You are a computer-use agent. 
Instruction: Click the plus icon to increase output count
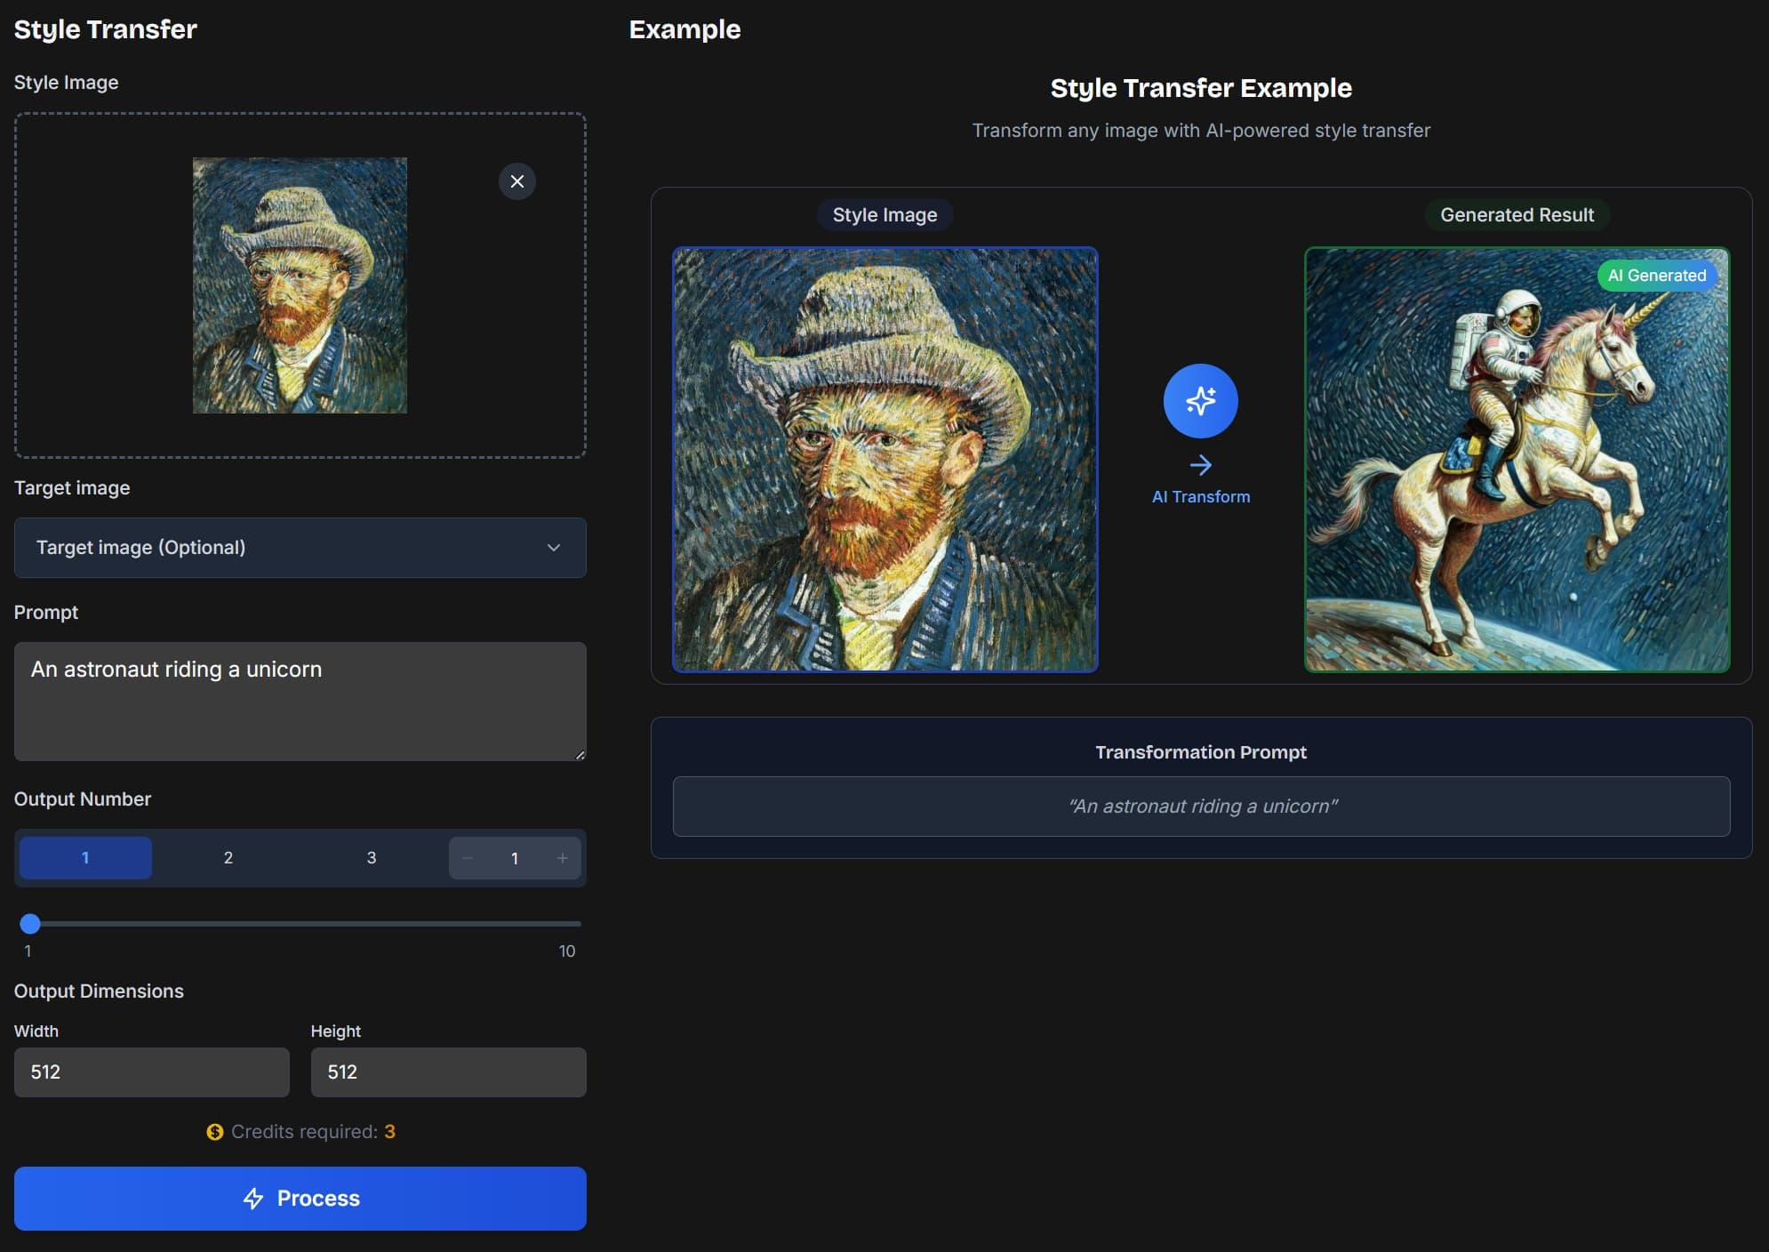[562, 858]
